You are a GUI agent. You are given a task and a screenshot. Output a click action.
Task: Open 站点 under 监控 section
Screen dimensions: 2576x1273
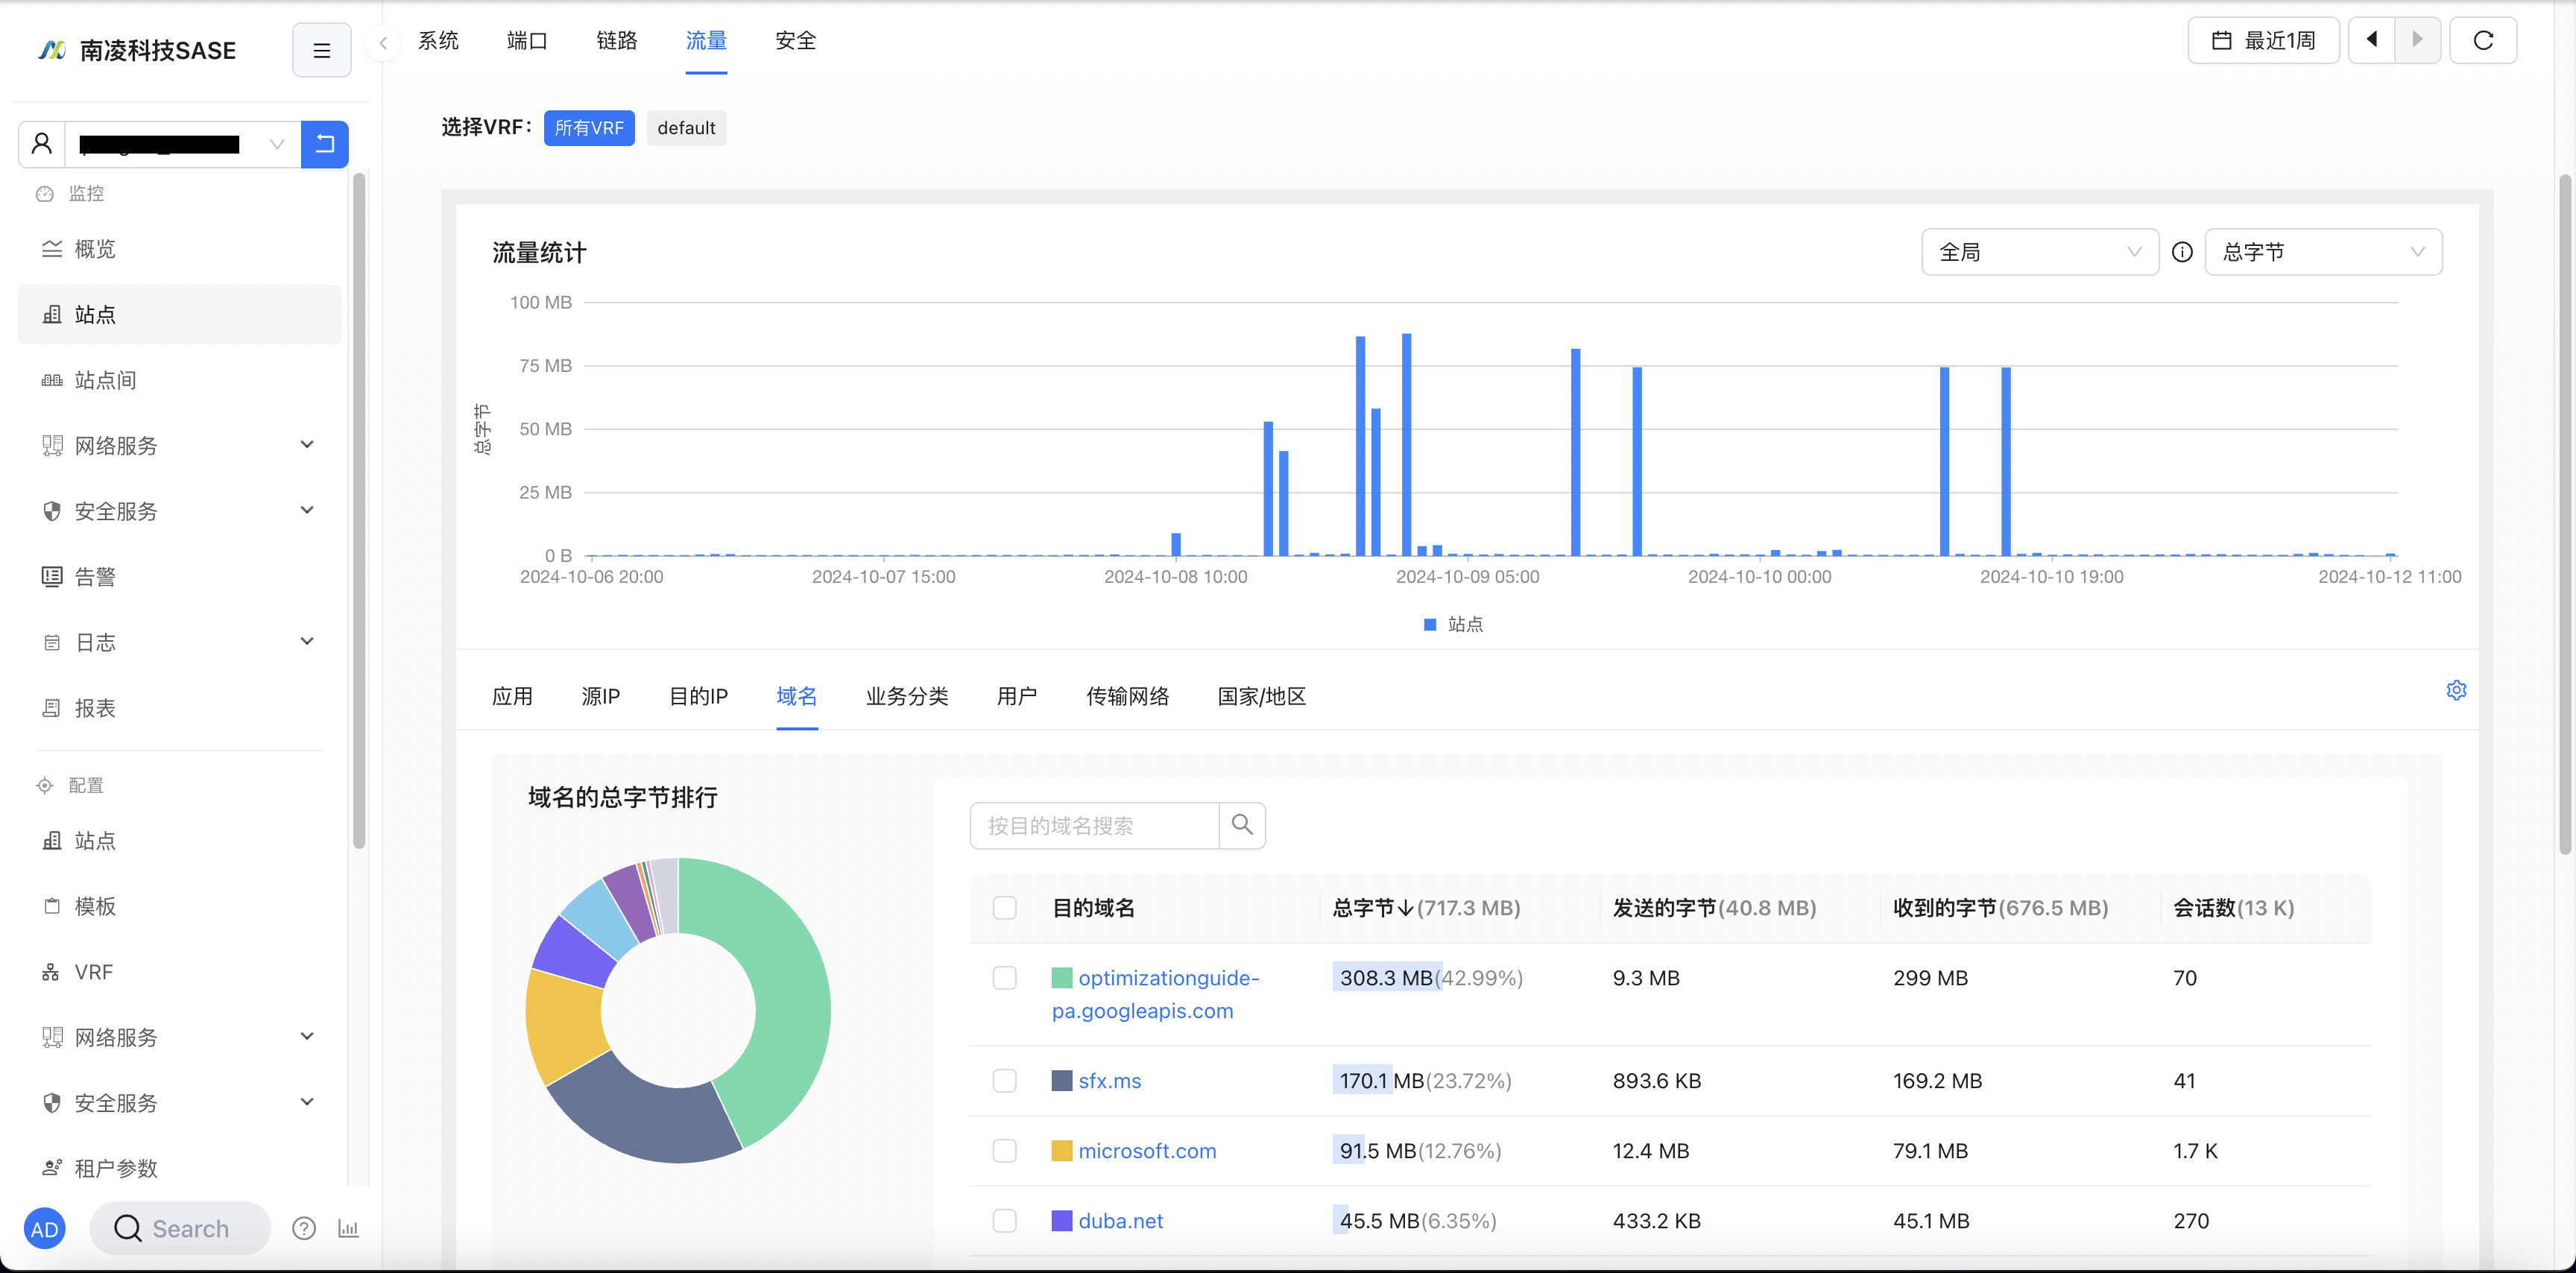coord(180,314)
